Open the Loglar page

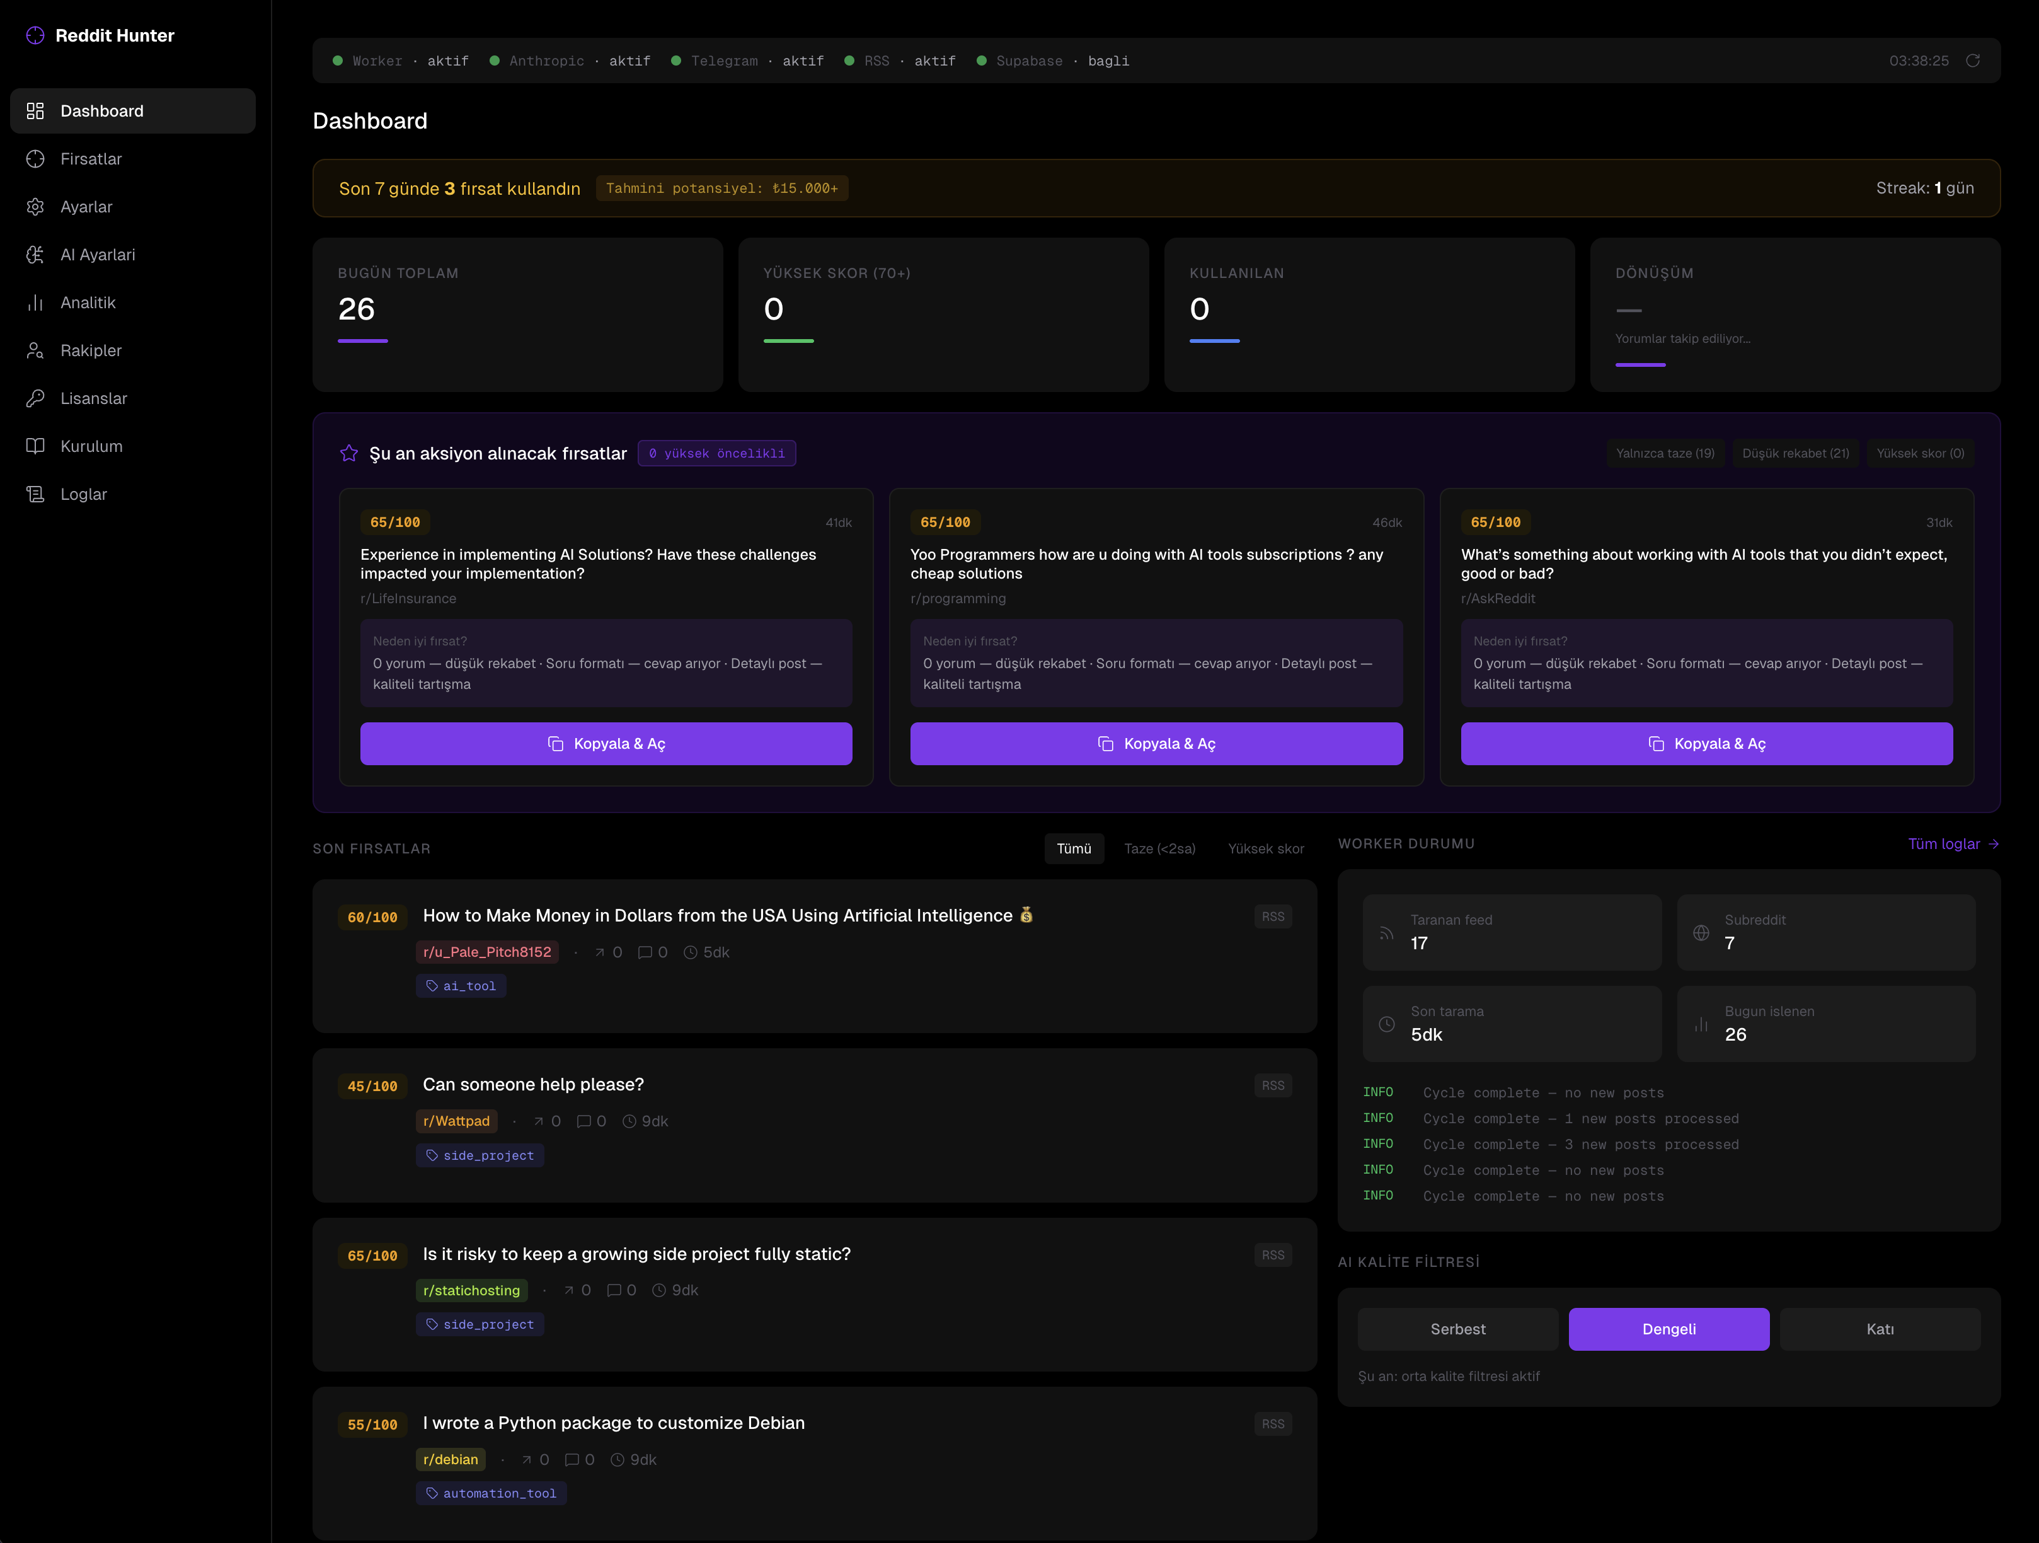[83, 494]
